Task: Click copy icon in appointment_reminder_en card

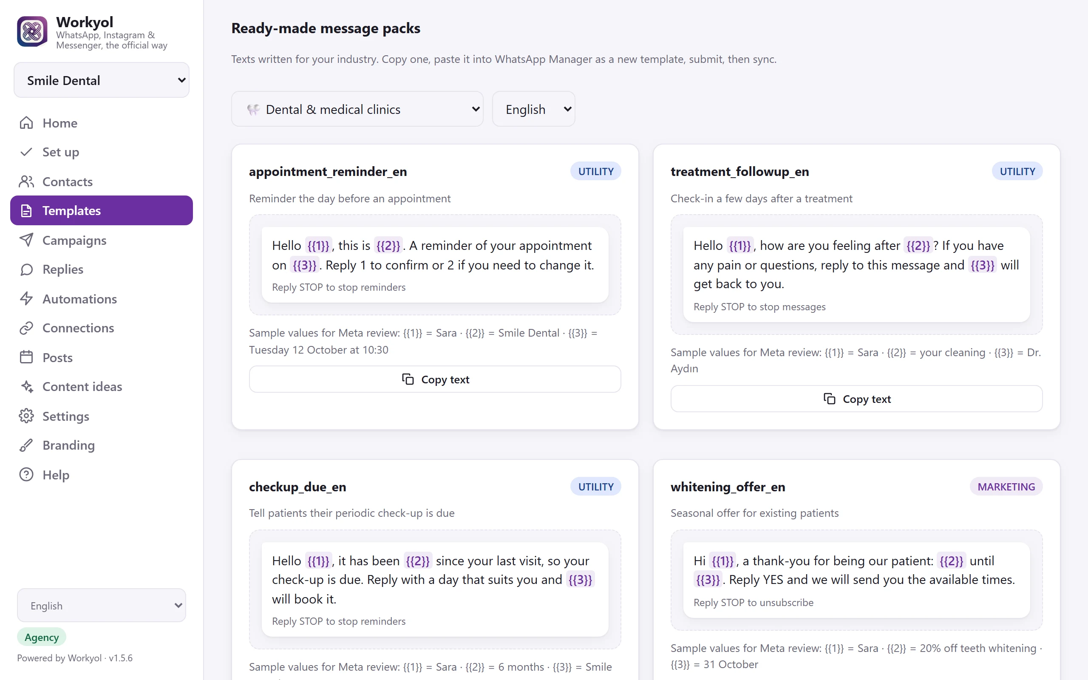Action: [408, 379]
